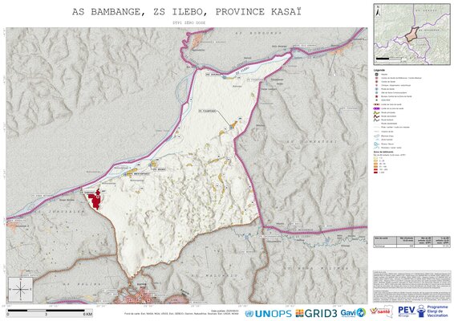Open the inset locator map thumbnail
This screenshot has width=454, height=321.
(411, 35)
